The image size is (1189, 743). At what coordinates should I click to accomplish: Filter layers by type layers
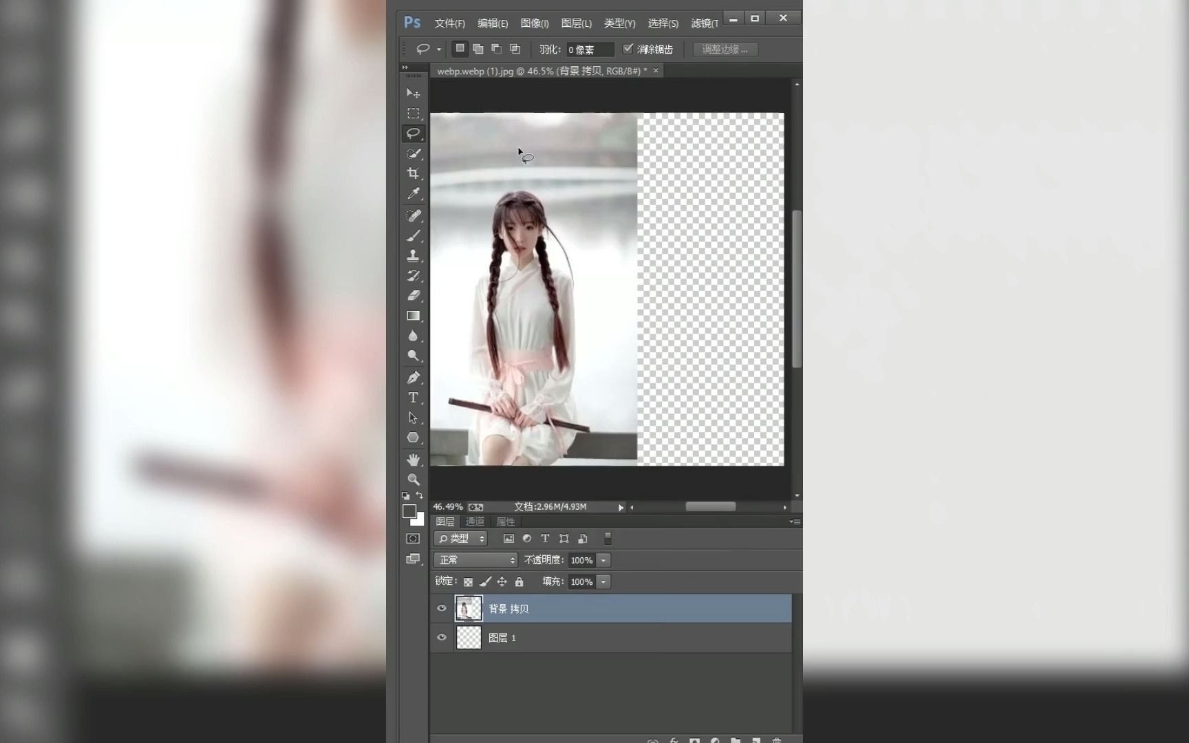pos(545,539)
